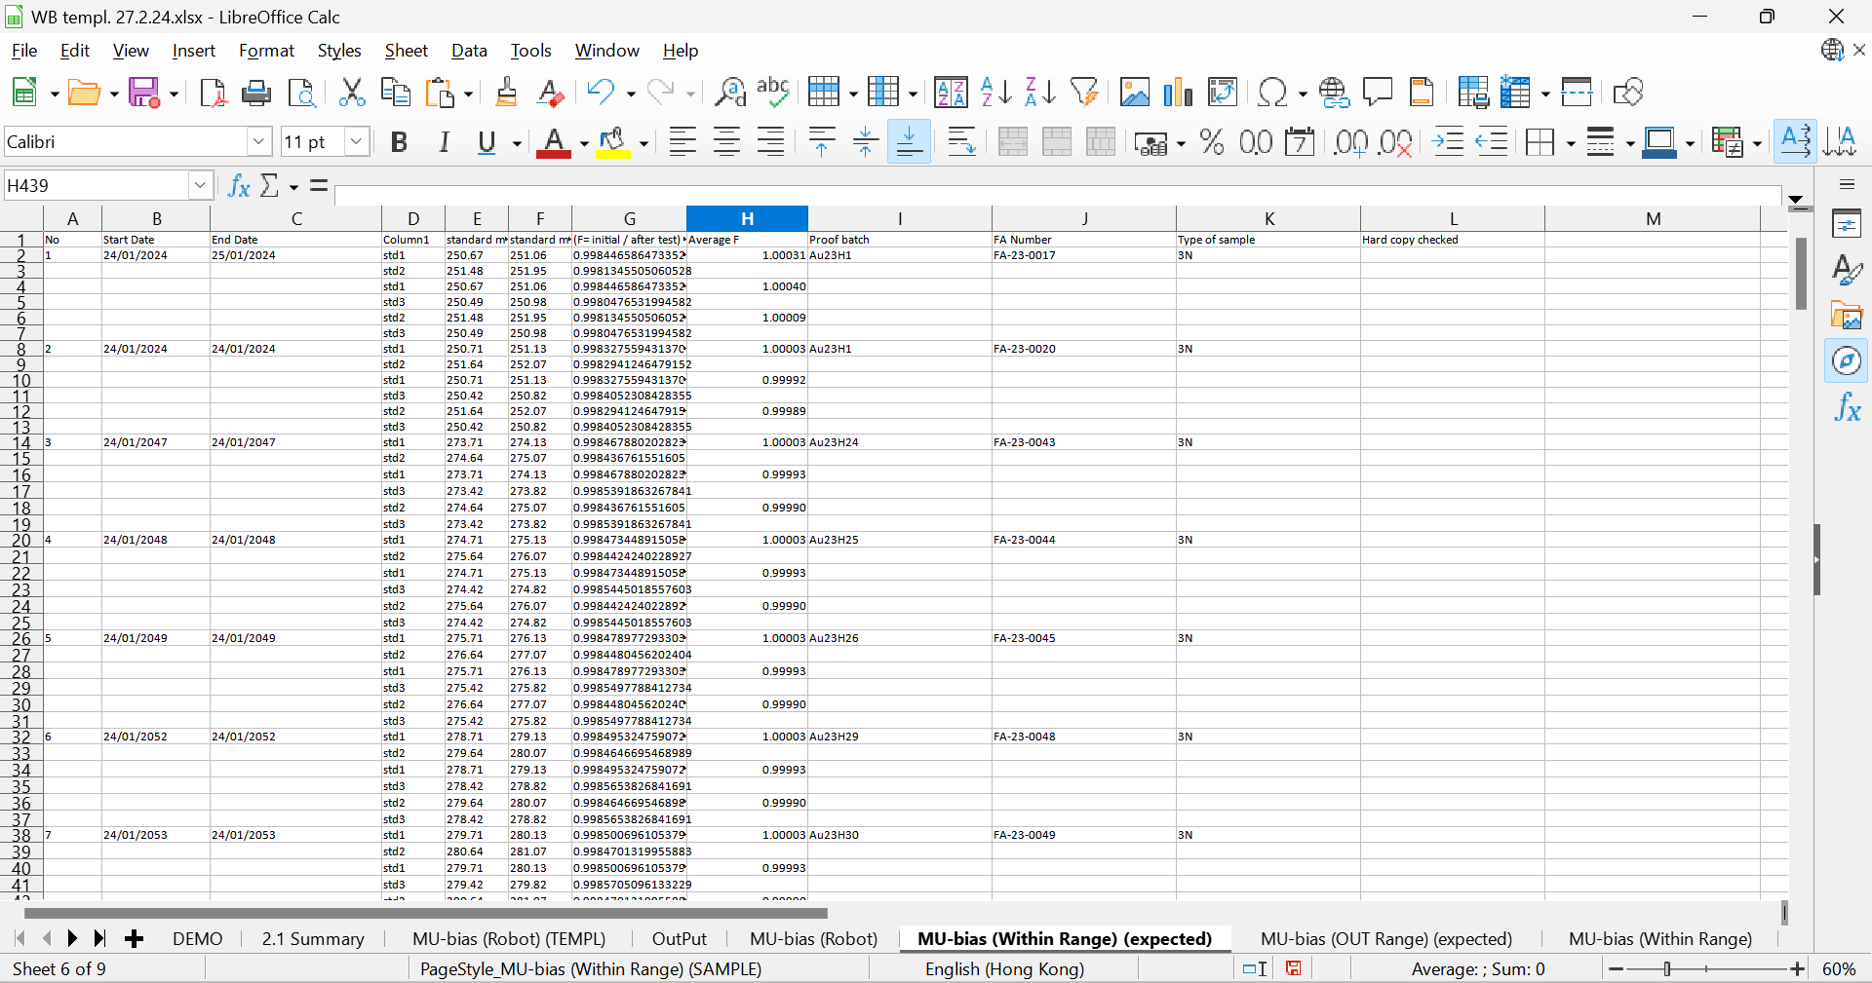Open the Sheet menu

coord(406,51)
